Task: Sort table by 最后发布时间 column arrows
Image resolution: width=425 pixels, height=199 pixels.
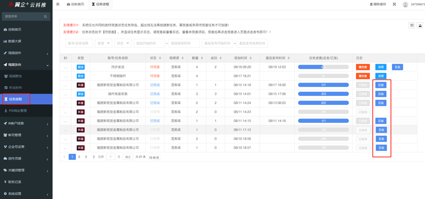Action: point(288,58)
